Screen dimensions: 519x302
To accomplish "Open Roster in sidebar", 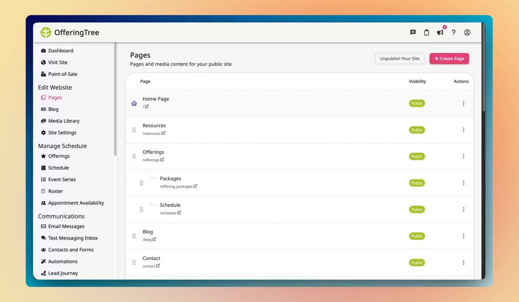I will point(52,191).
